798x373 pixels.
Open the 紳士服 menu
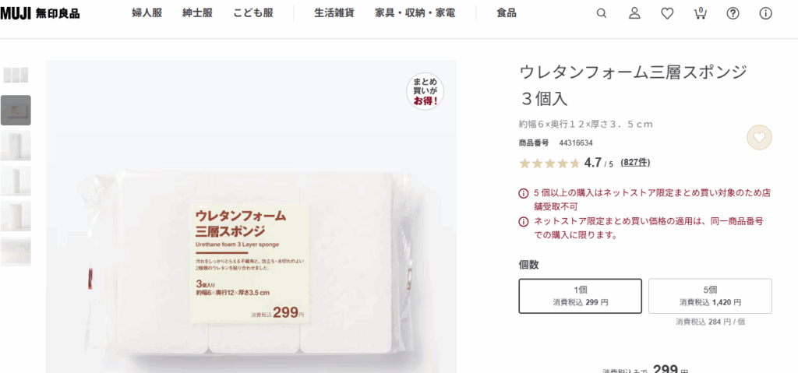[197, 14]
